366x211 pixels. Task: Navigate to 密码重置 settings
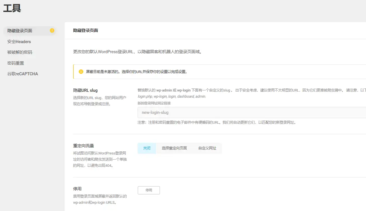(x=15, y=63)
